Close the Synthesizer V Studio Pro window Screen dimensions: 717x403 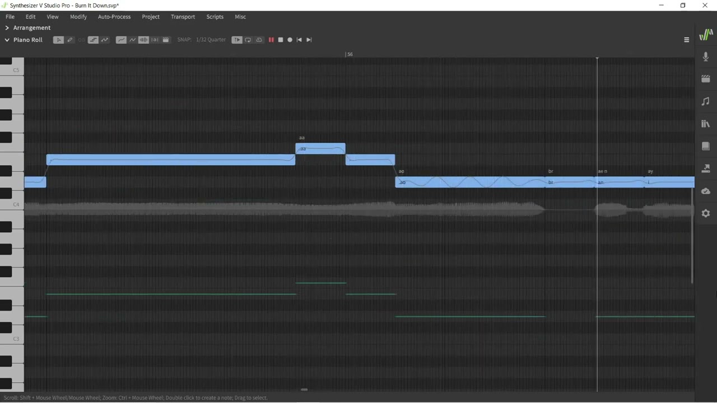pos(705,5)
